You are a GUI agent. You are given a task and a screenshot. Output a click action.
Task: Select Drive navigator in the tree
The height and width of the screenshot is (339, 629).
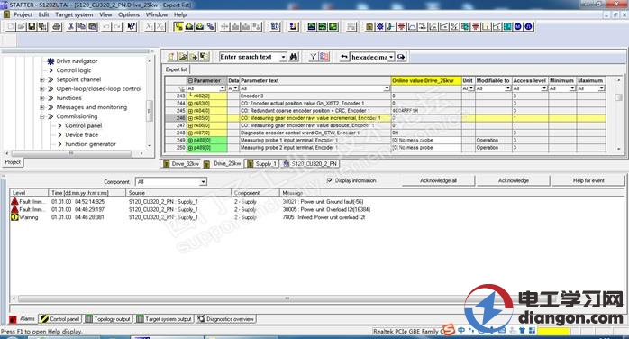pos(77,61)
